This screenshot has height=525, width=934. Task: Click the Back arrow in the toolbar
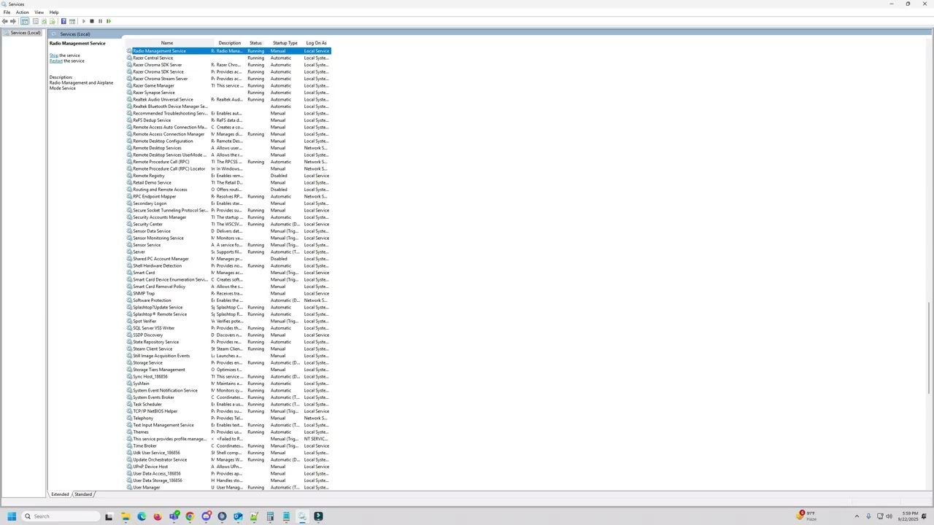(4, 21)
